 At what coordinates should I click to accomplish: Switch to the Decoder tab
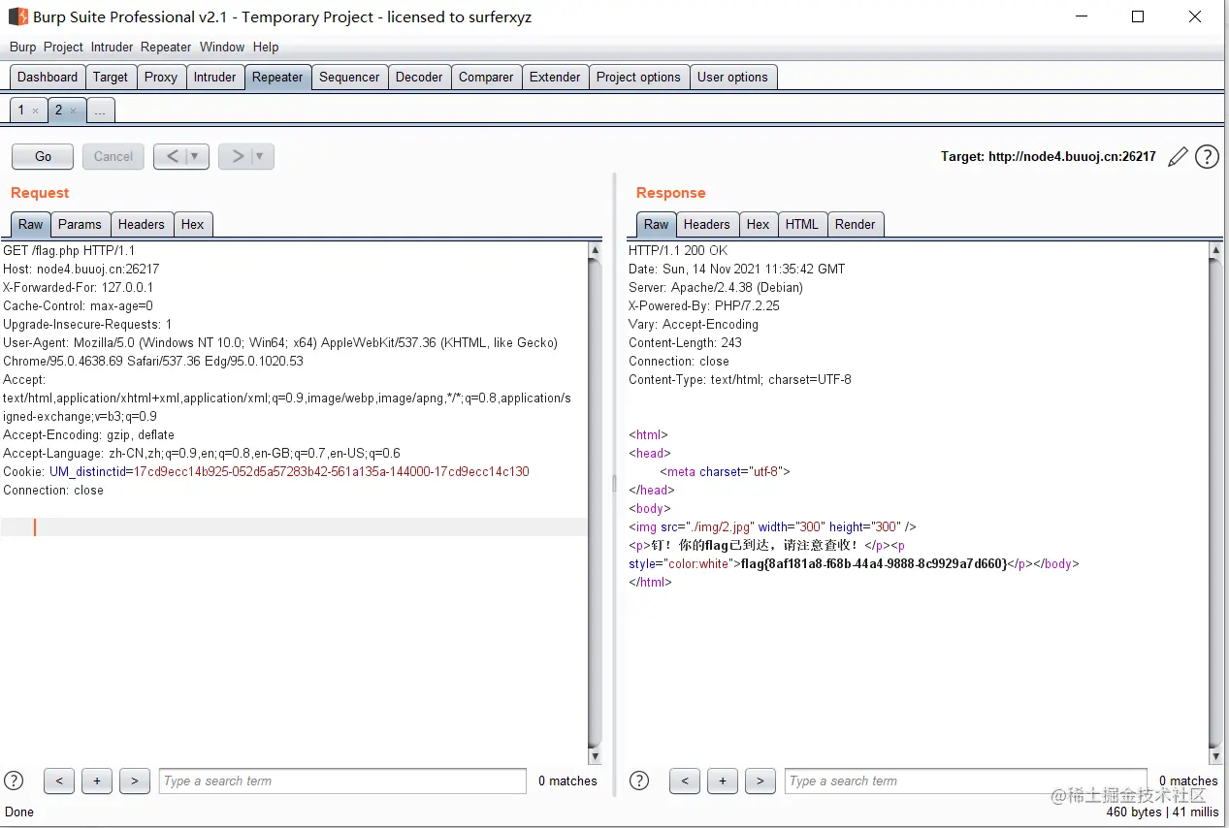click(419, 77)
